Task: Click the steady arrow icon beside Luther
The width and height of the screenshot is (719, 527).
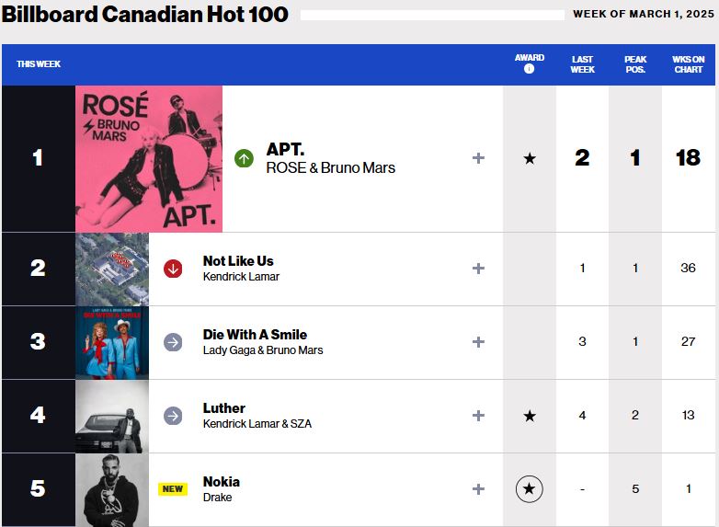Action: pos(173,416)
